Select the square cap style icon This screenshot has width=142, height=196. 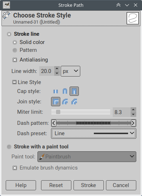[74, 91]
